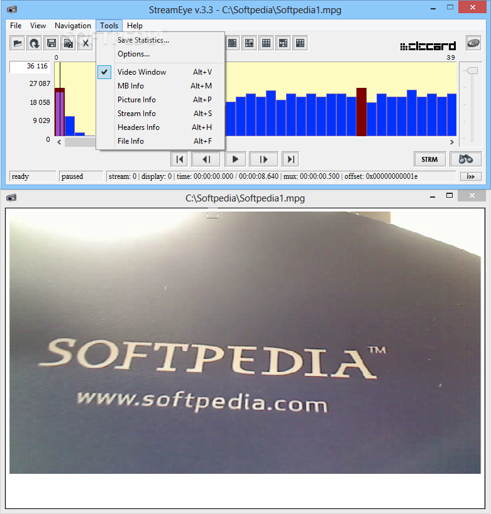Open the File menu
The height and width of the screenshot is (514, 491).
point(16,26)
